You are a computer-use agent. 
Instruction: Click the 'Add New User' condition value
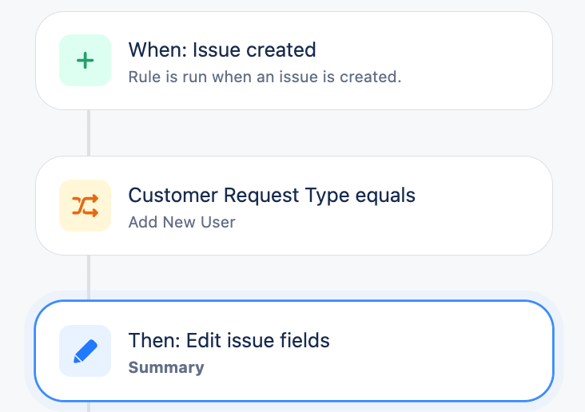pos(181,223)
